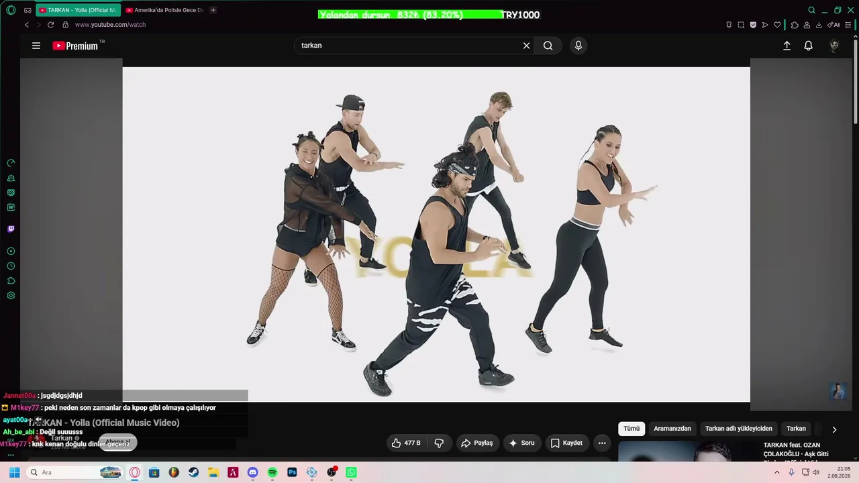Open sidebar history clock icon

coord(11,266)
